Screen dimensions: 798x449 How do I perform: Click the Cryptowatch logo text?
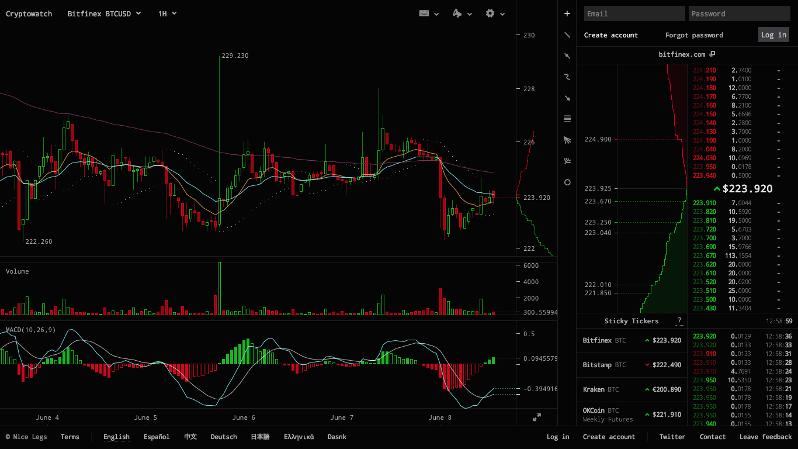pos(29,13)
